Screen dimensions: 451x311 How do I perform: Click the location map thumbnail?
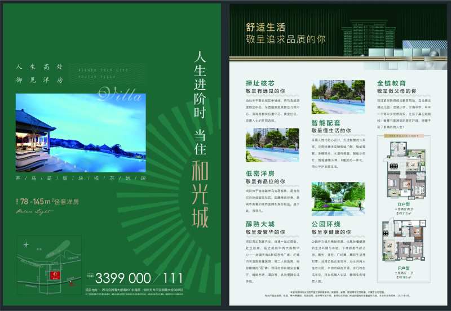click(x=49, y=265)
